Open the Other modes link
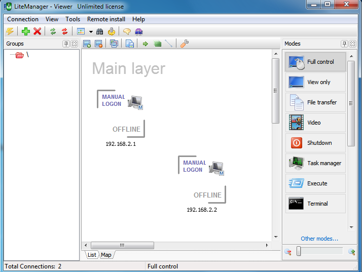This screenshot has width=362, height=272. coord(319,239)
